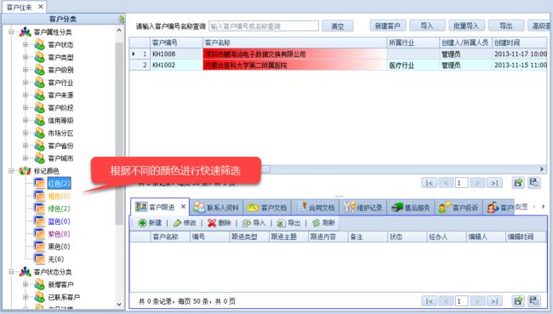The height and width of the screenshot is (314, 553).
Task: Click the 客户状态 category icon
Action: point(39,44)
